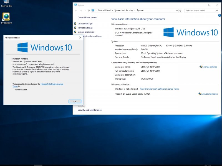Expand chevron after System and Security breadcrumb
The image size is (222, 166).
[135, 11]
